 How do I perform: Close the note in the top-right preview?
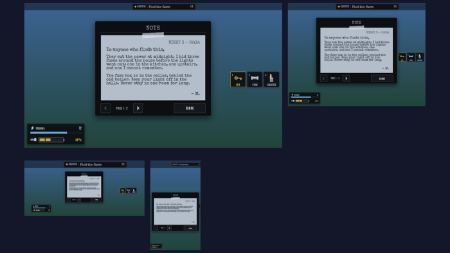[382, 78]
